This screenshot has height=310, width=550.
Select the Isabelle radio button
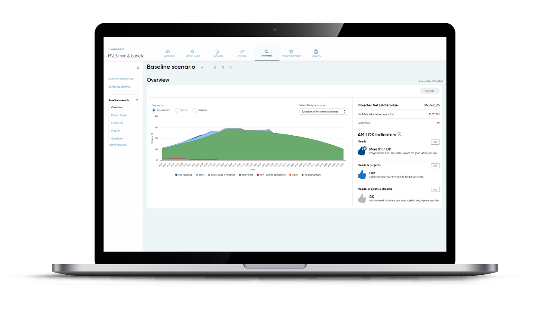[x=195, y=110]
